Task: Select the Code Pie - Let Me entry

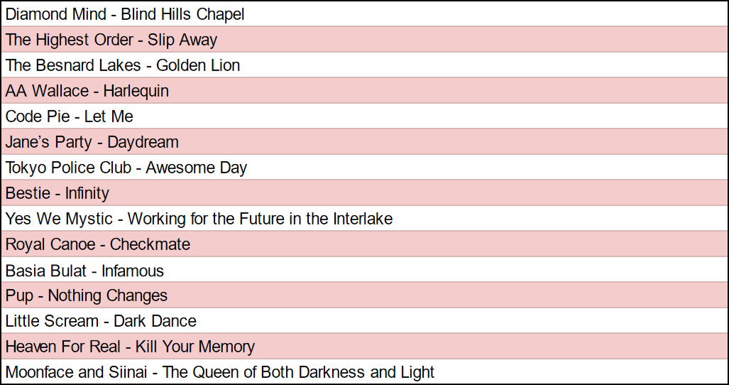Action: coord(70,116)
